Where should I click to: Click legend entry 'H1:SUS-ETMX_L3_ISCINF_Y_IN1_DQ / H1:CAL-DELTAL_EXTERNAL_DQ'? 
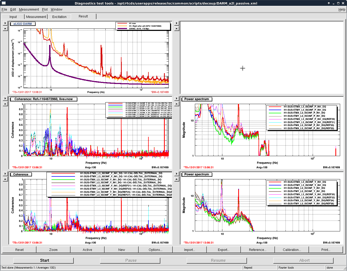coord(121,173)
